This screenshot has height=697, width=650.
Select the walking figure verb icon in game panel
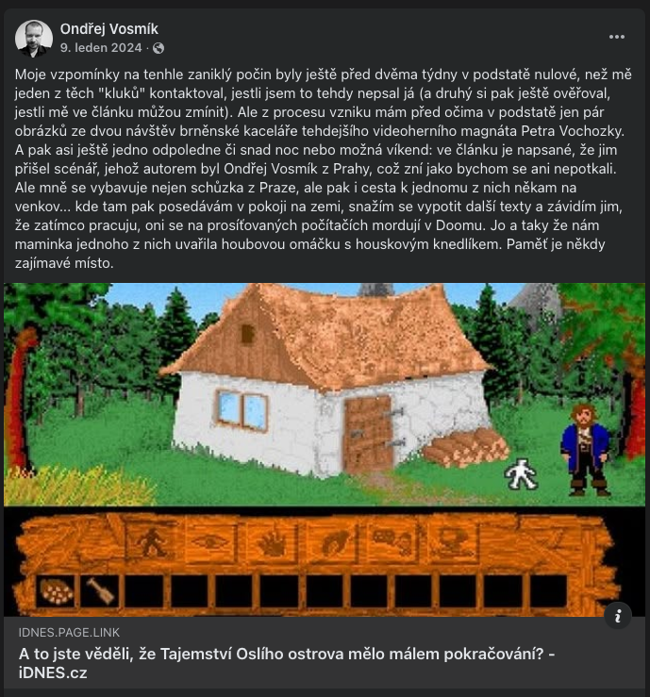[x=152, y=542]
